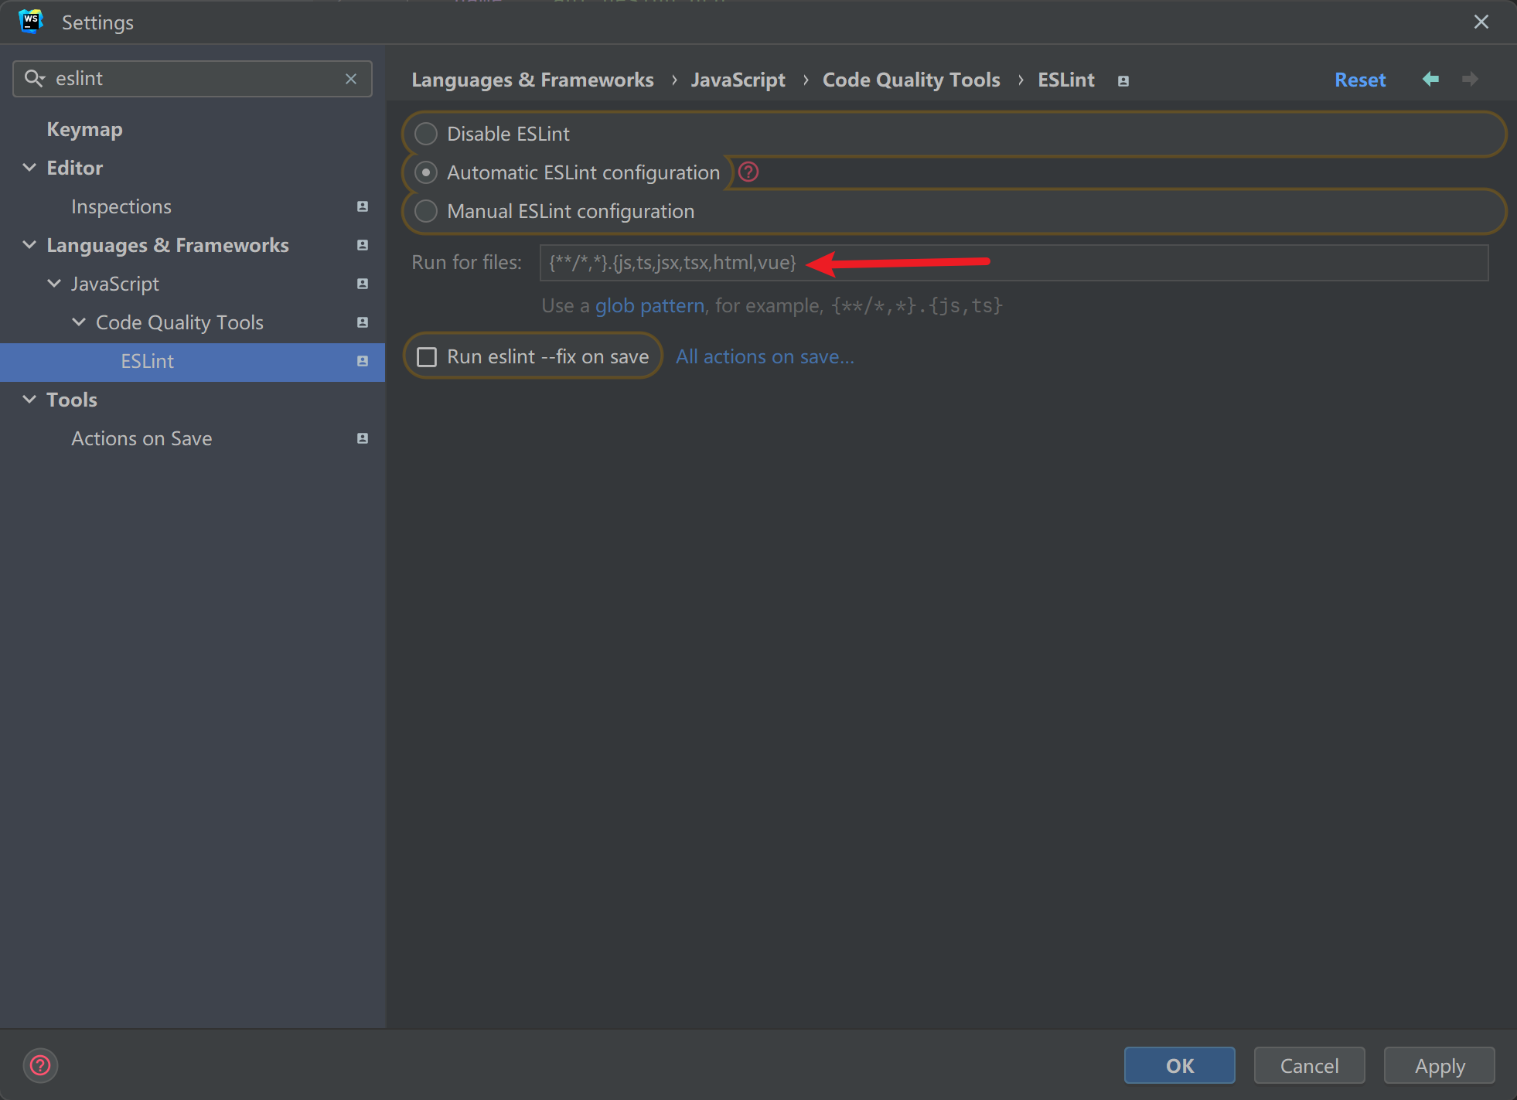Open Actions on Save settings page
The height and width of the screenshot is (1100, 1517).
click(141, 438)
